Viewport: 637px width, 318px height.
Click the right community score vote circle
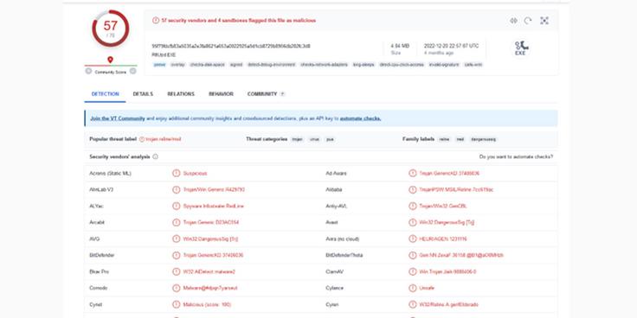click(132, 72)
